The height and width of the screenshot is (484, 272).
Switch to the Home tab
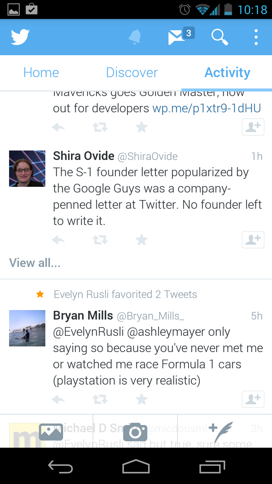(41, 73)
